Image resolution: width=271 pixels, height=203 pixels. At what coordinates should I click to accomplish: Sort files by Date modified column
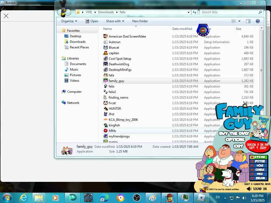pyautogui.click(x=182, y=29)
